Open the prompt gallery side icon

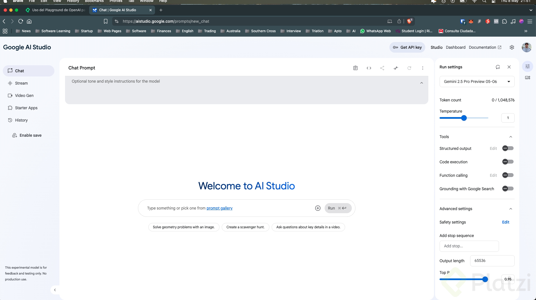(x=528, y=78)
